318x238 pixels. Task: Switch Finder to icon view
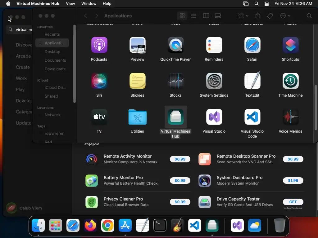tap(182, 16)
